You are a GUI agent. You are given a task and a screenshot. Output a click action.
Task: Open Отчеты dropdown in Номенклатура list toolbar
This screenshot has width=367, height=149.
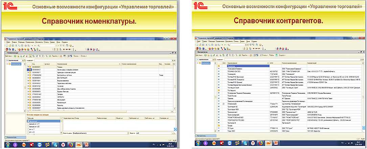[x=83, y=56]
